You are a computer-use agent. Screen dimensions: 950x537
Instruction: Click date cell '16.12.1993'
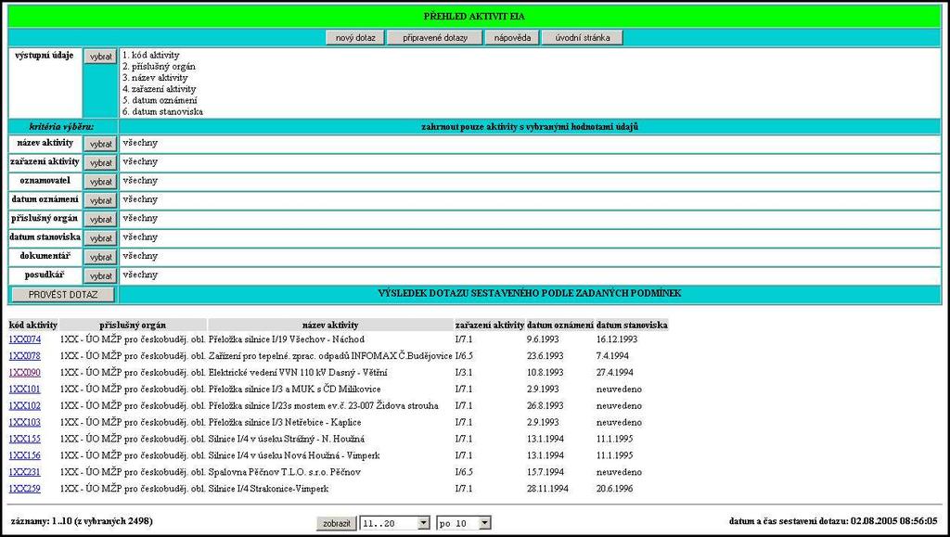pos(617,339)
